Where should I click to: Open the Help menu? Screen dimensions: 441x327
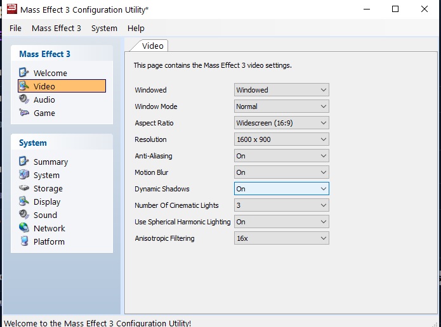click(x=136, y=28)
